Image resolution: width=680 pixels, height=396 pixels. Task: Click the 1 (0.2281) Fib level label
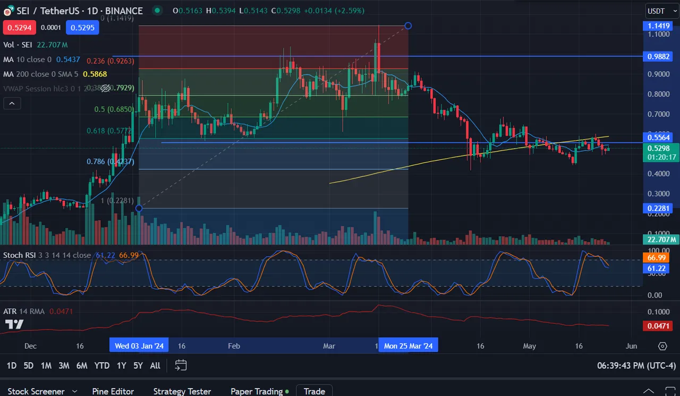click(117, 201)
